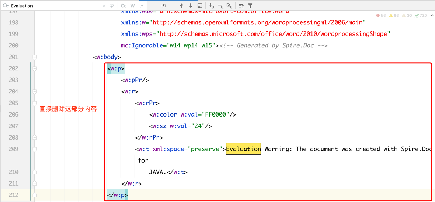Screen dimensions: 435x202
Task: Click line number 206 in gutter
Action: pyautogui.click(x=14, y=114)
